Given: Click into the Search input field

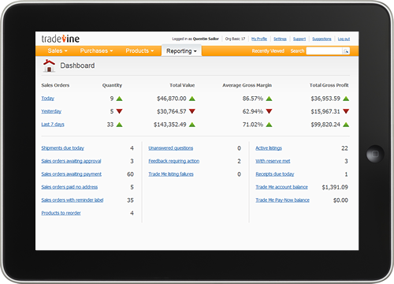Looking at the screenshot, I should click(325, 51).
